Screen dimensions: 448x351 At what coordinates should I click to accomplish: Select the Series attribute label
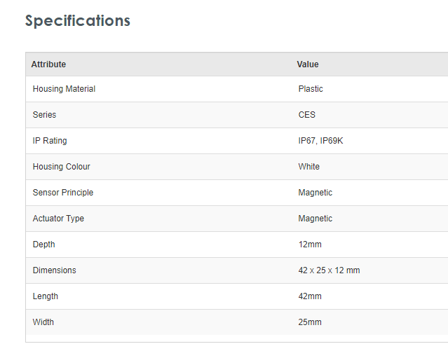pyautogui.click(x=44, y=115)
